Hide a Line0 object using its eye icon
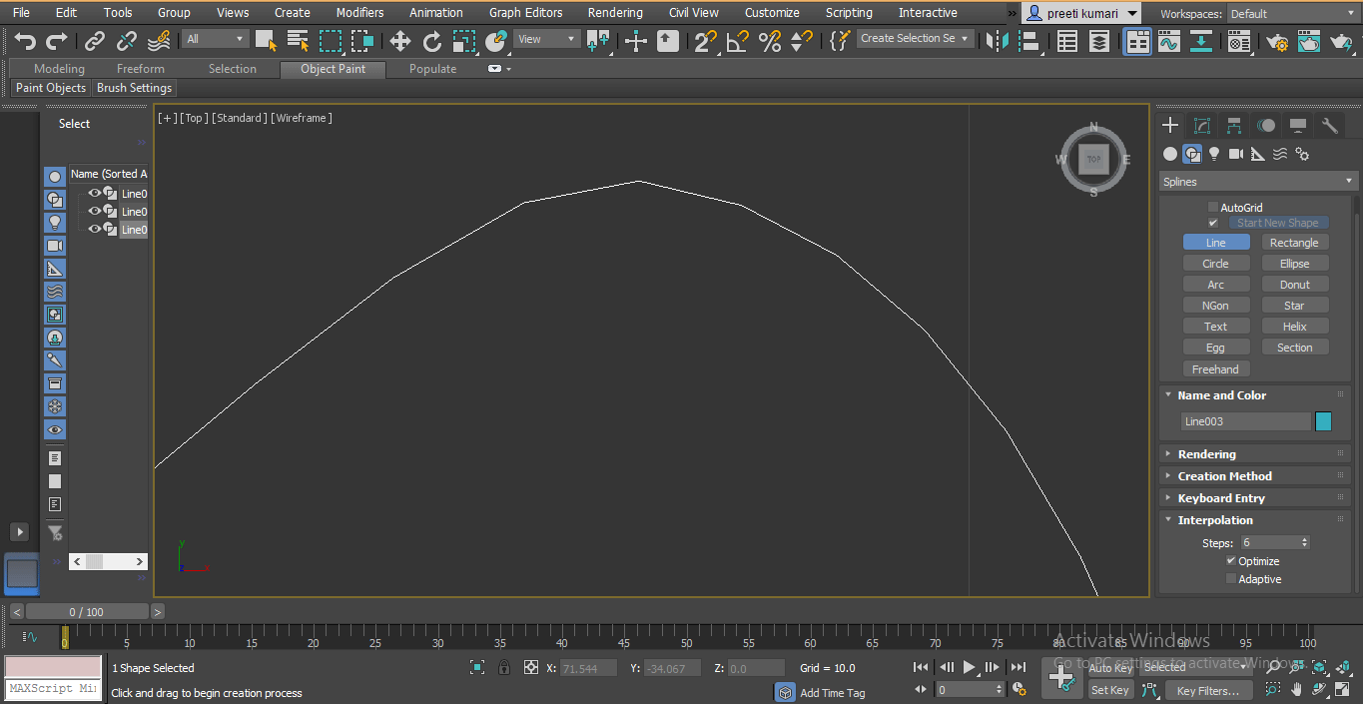 point(95,193)
